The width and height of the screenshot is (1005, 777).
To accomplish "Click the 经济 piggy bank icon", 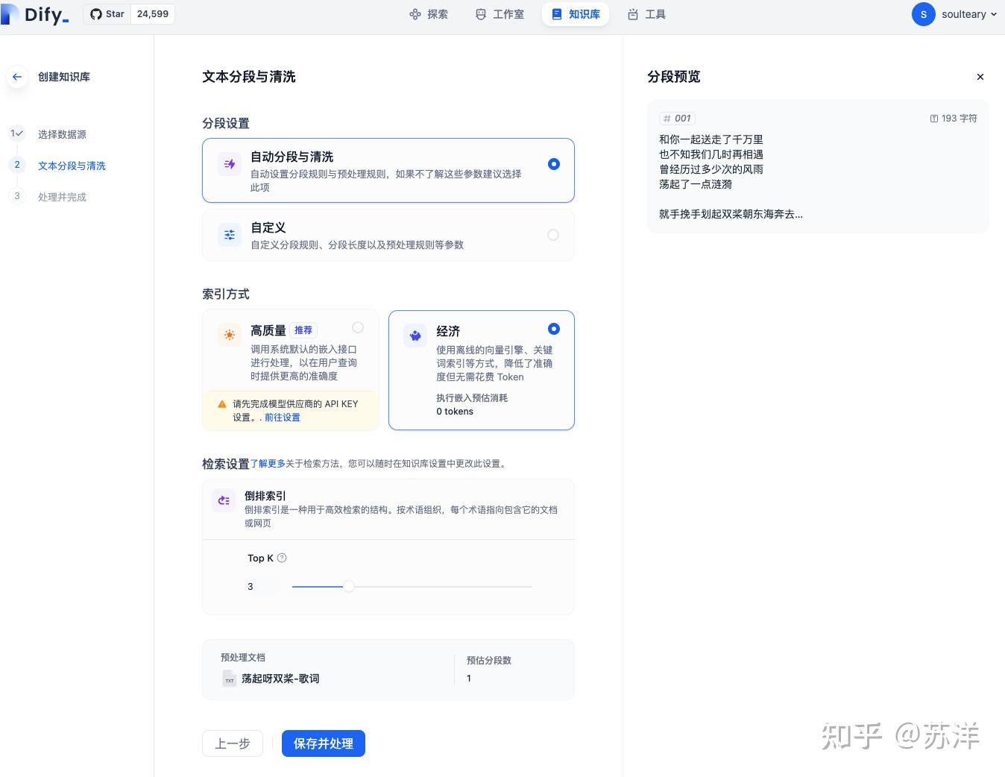I will click(x=415, y=336).
